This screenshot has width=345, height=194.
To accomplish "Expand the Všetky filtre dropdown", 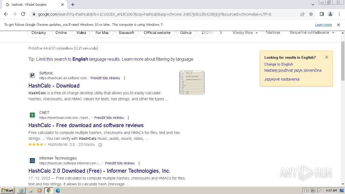I will [x=245, y=33].
